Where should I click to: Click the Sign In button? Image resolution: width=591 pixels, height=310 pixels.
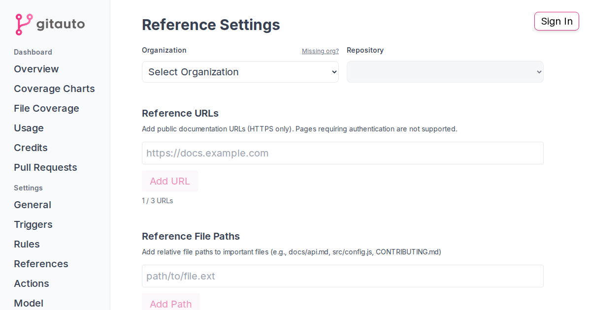557,21
